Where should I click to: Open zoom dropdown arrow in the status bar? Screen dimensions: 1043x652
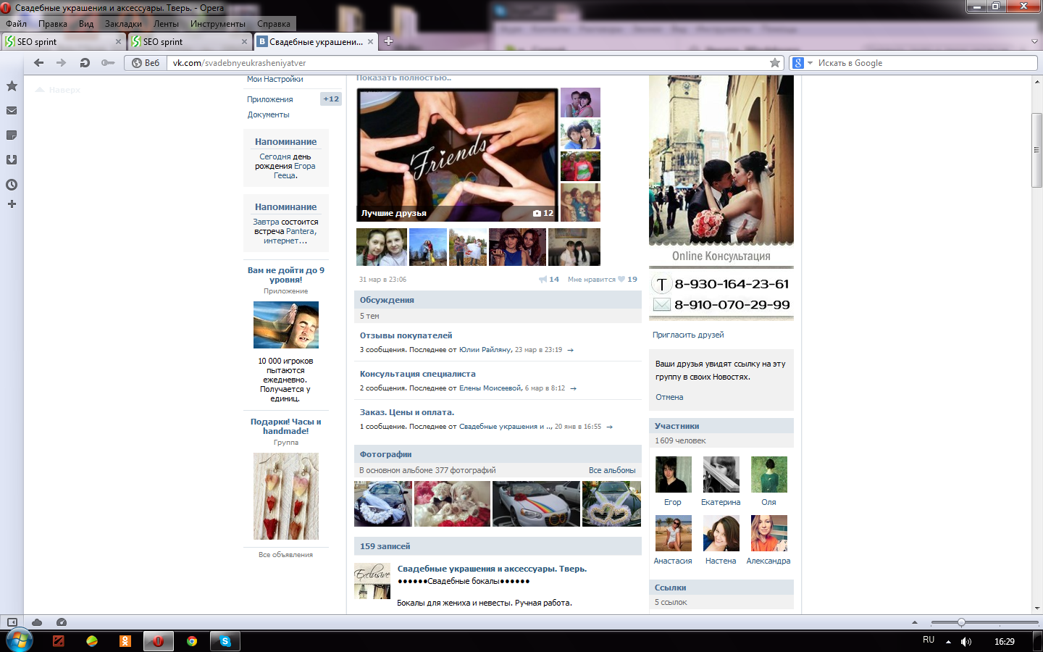pos(915,623)
